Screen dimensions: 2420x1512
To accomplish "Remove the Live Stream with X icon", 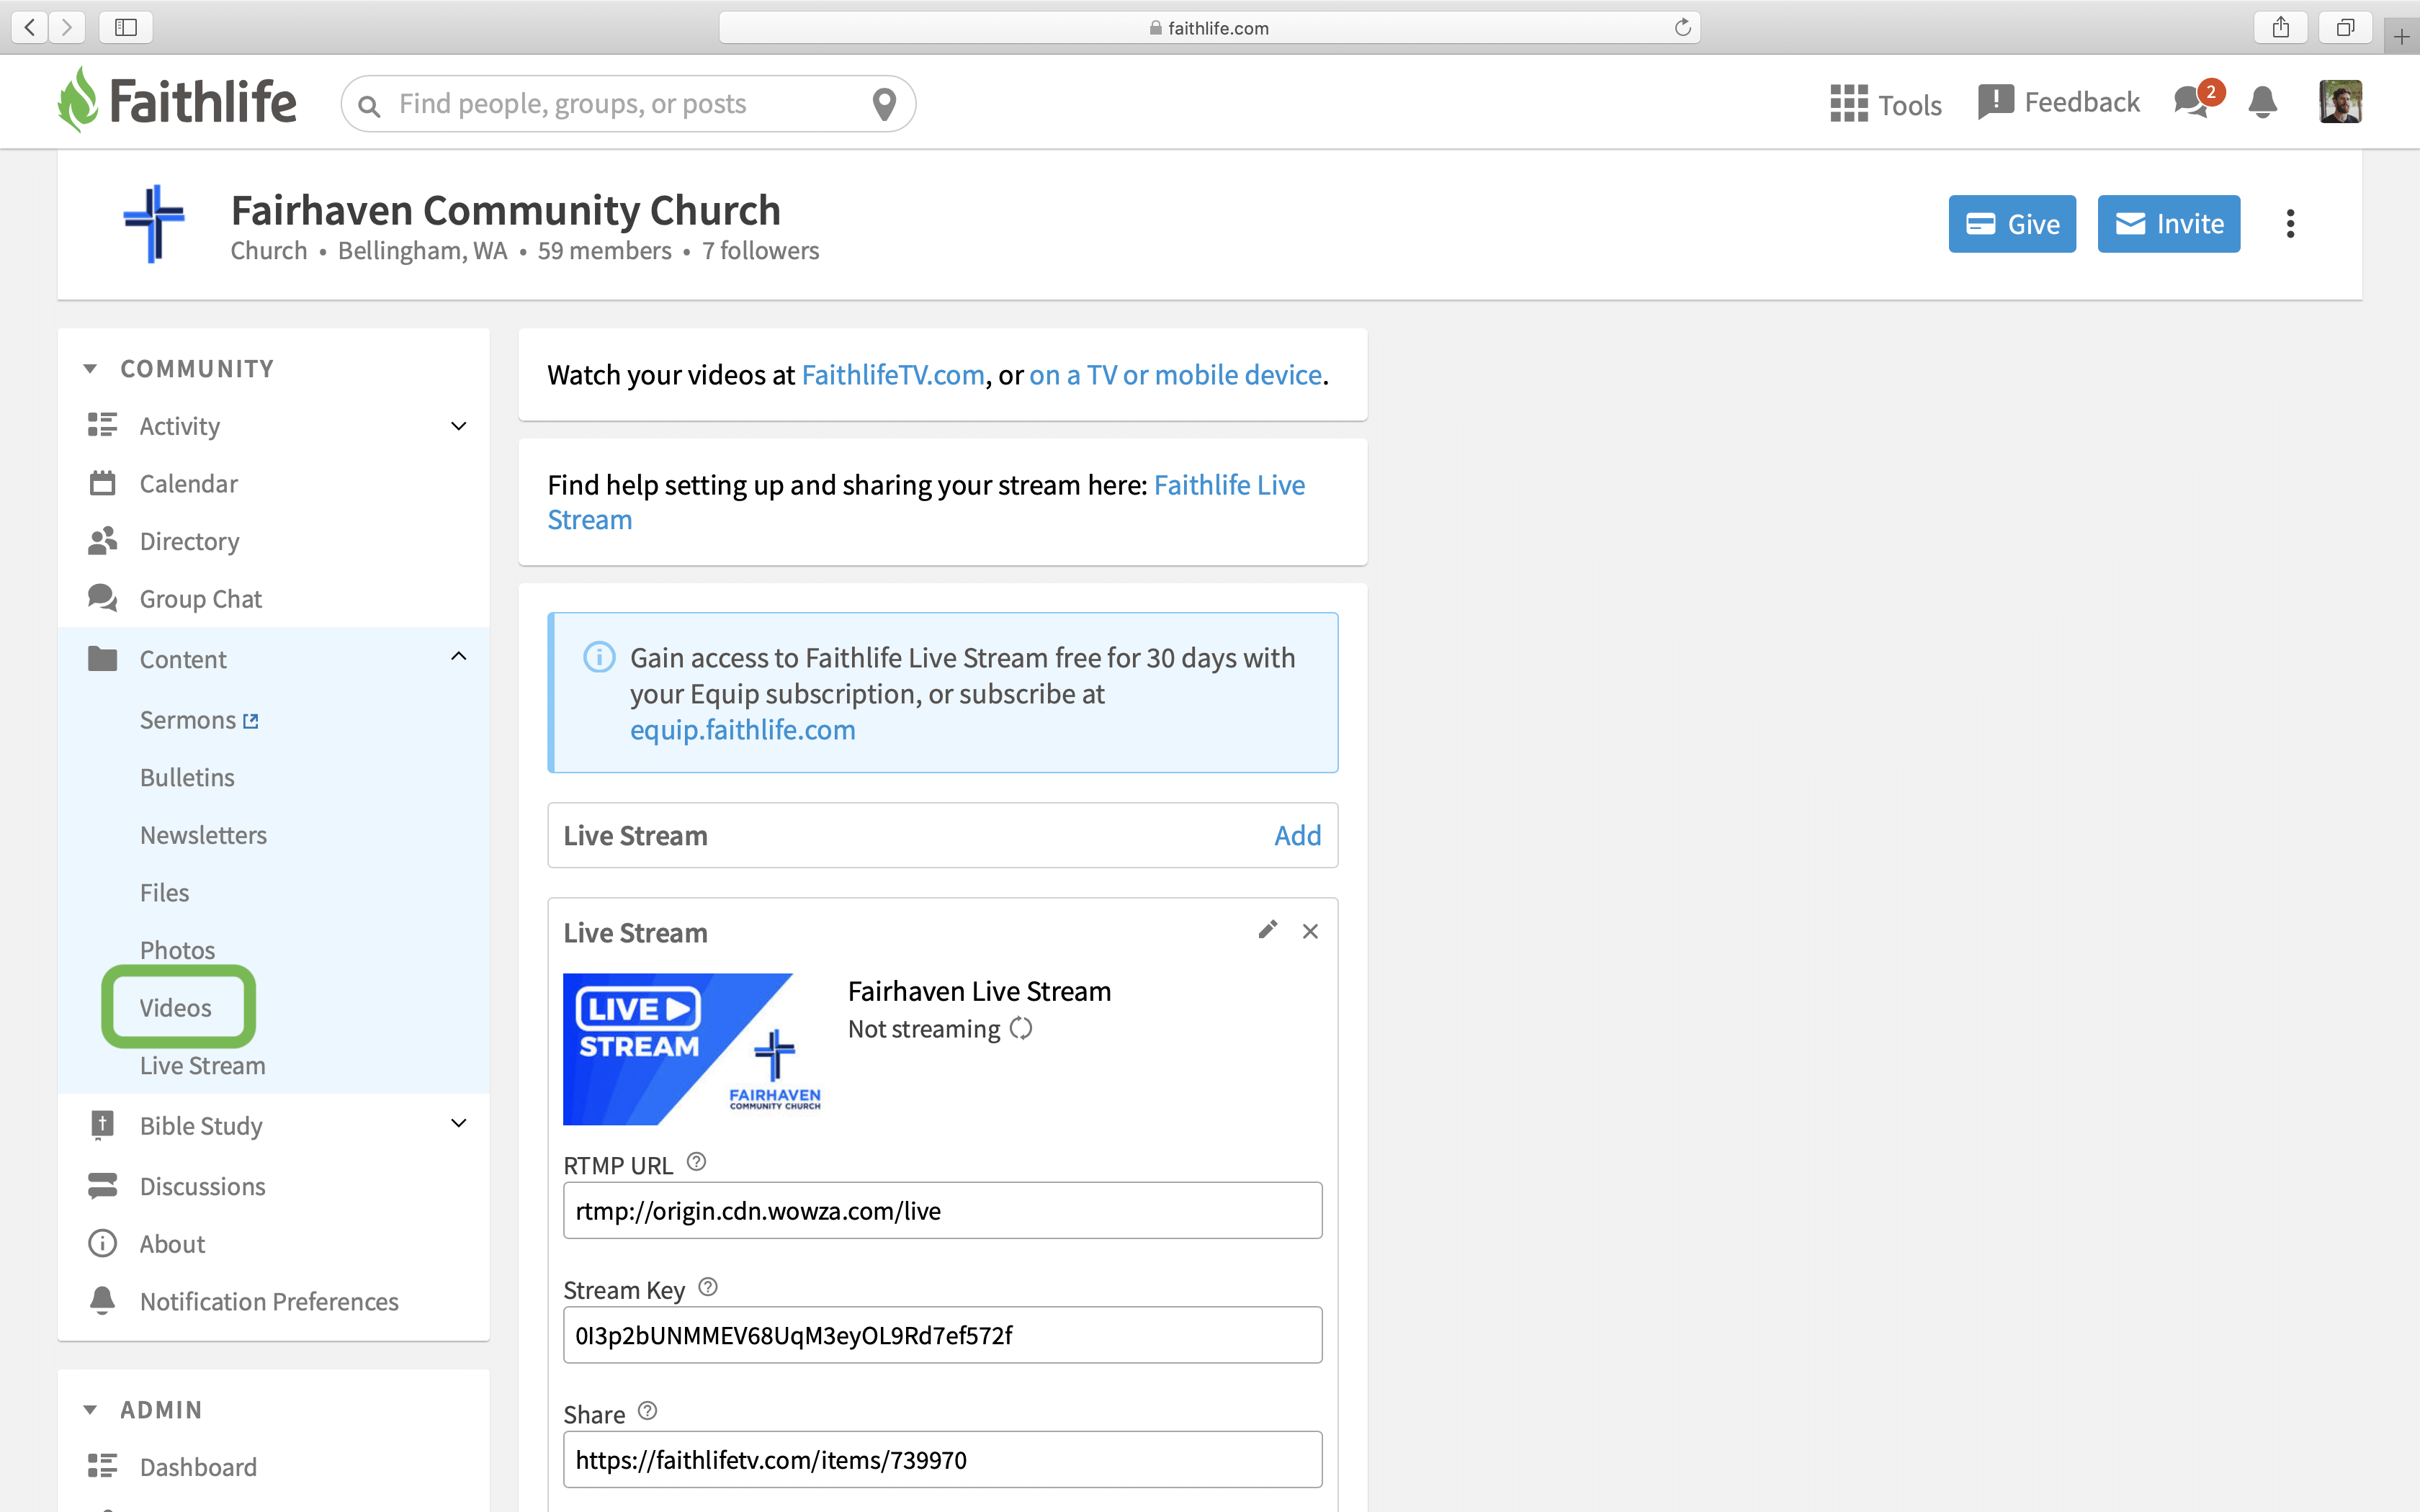I will click(x=1310, y=931).
